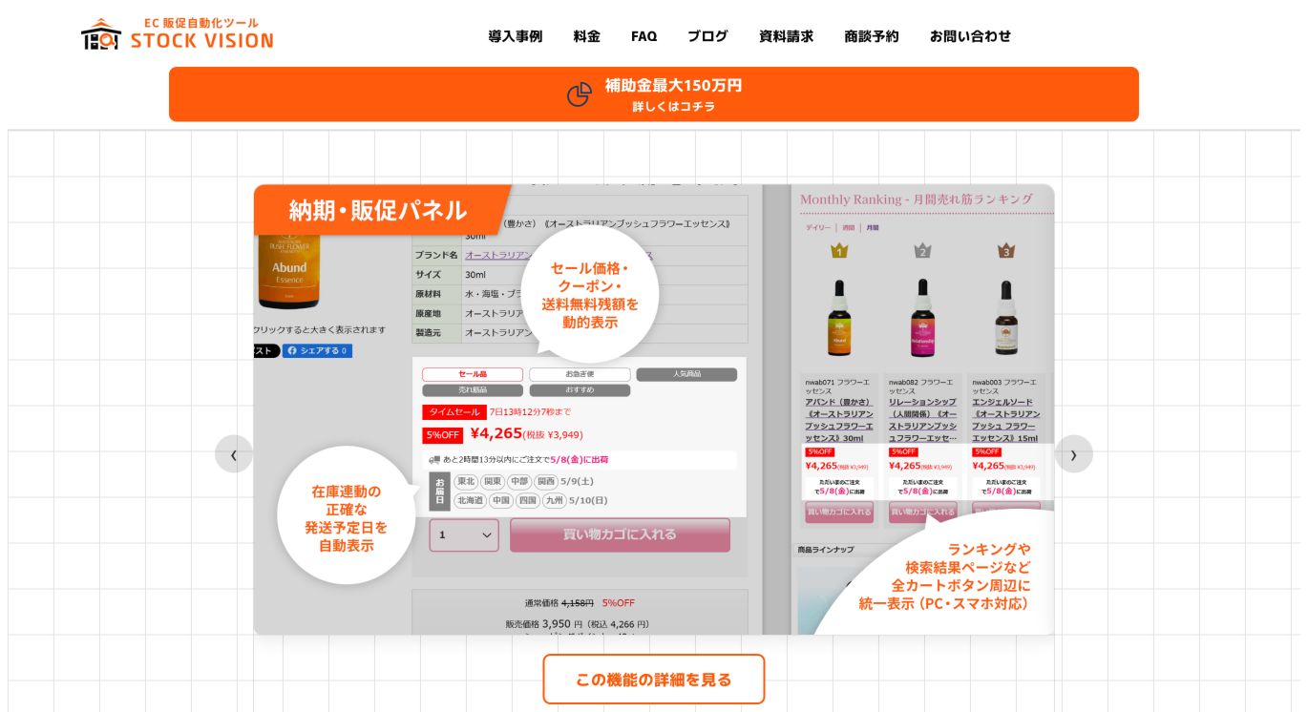Open the 導入事例 menu item
This screenshot has width=1308, height=712.
(516, 36)
